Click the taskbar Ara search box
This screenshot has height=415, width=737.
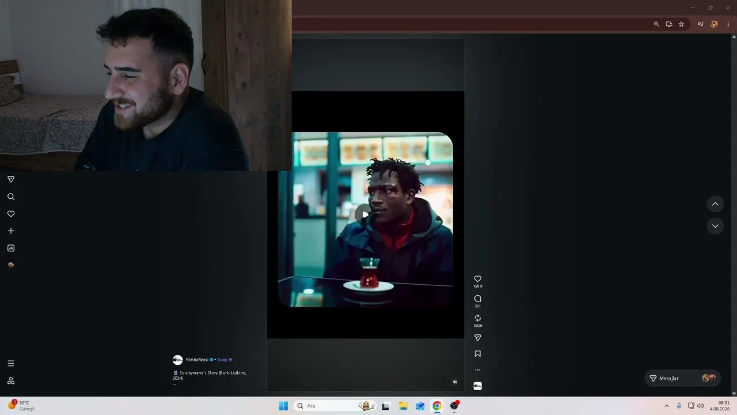point(335,406)
